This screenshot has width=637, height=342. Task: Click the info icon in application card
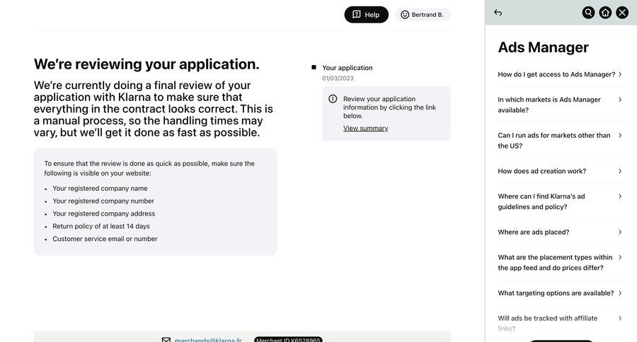333,99
